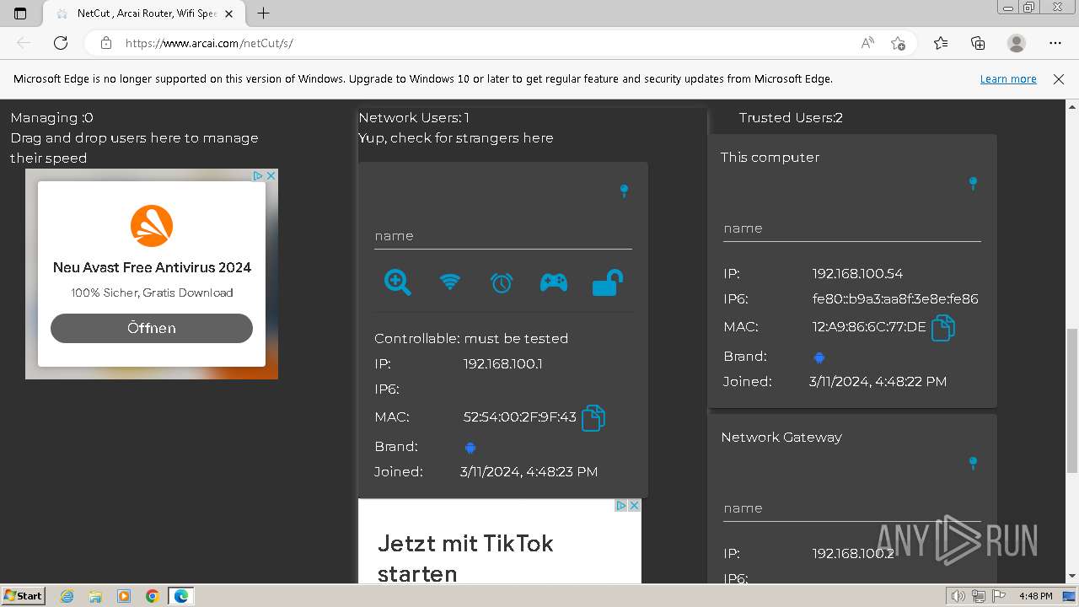Open Google Chrome from the taskbar

point(153,596)
